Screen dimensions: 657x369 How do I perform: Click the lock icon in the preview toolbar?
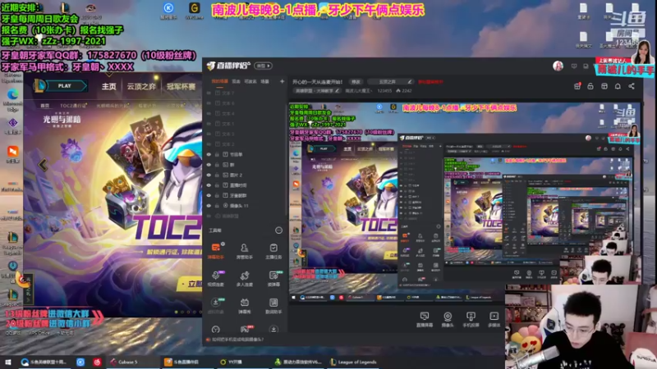pyautogui.click(x=590, y=86)
